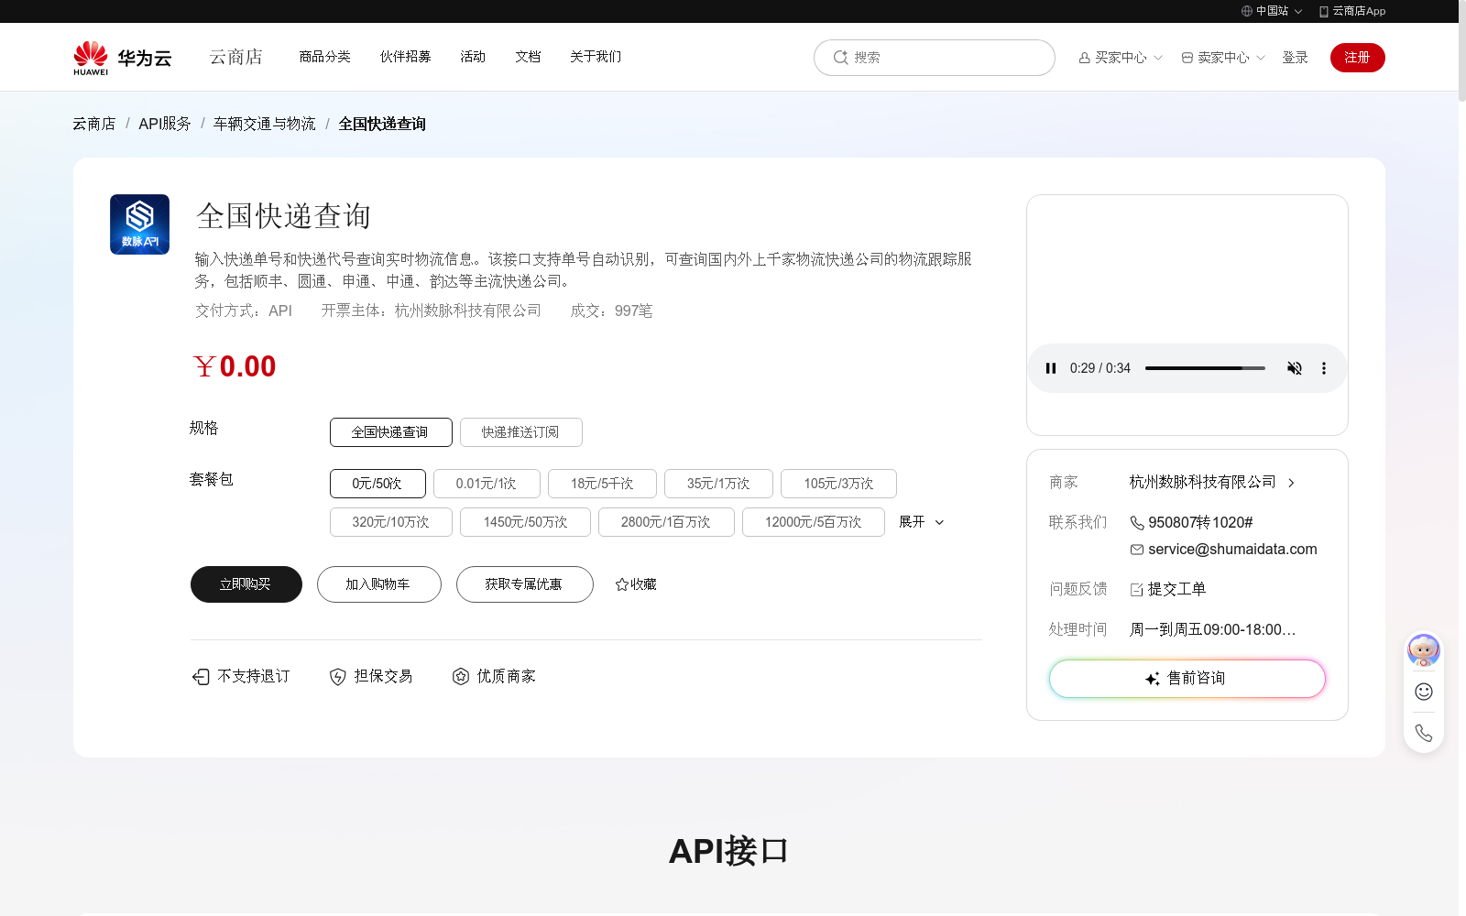Click the email envelope icon
The image size is (1466, 916).
1137,550
